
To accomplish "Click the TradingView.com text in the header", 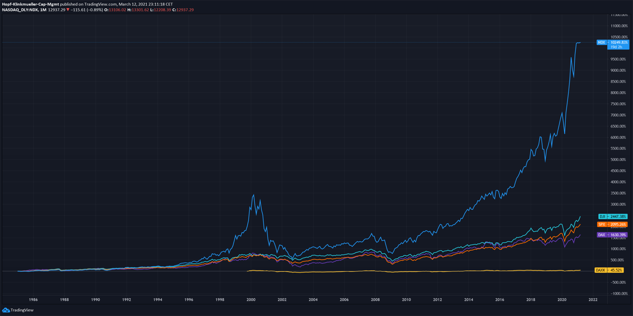I will (100, 4).
